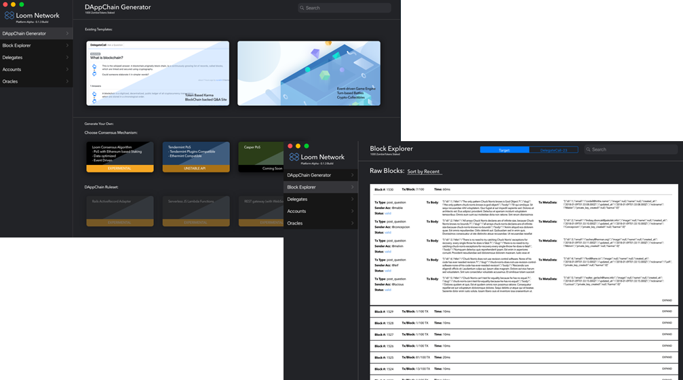The height and width of the screenshot is (380, 683).
Task: Choose the Casper PoS consensus card
Action: [261, 157]
